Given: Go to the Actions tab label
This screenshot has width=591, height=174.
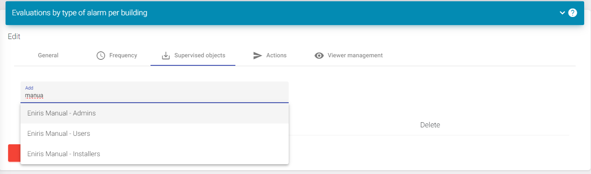Looking at the screenshot, I should click(x=276, y=56).
